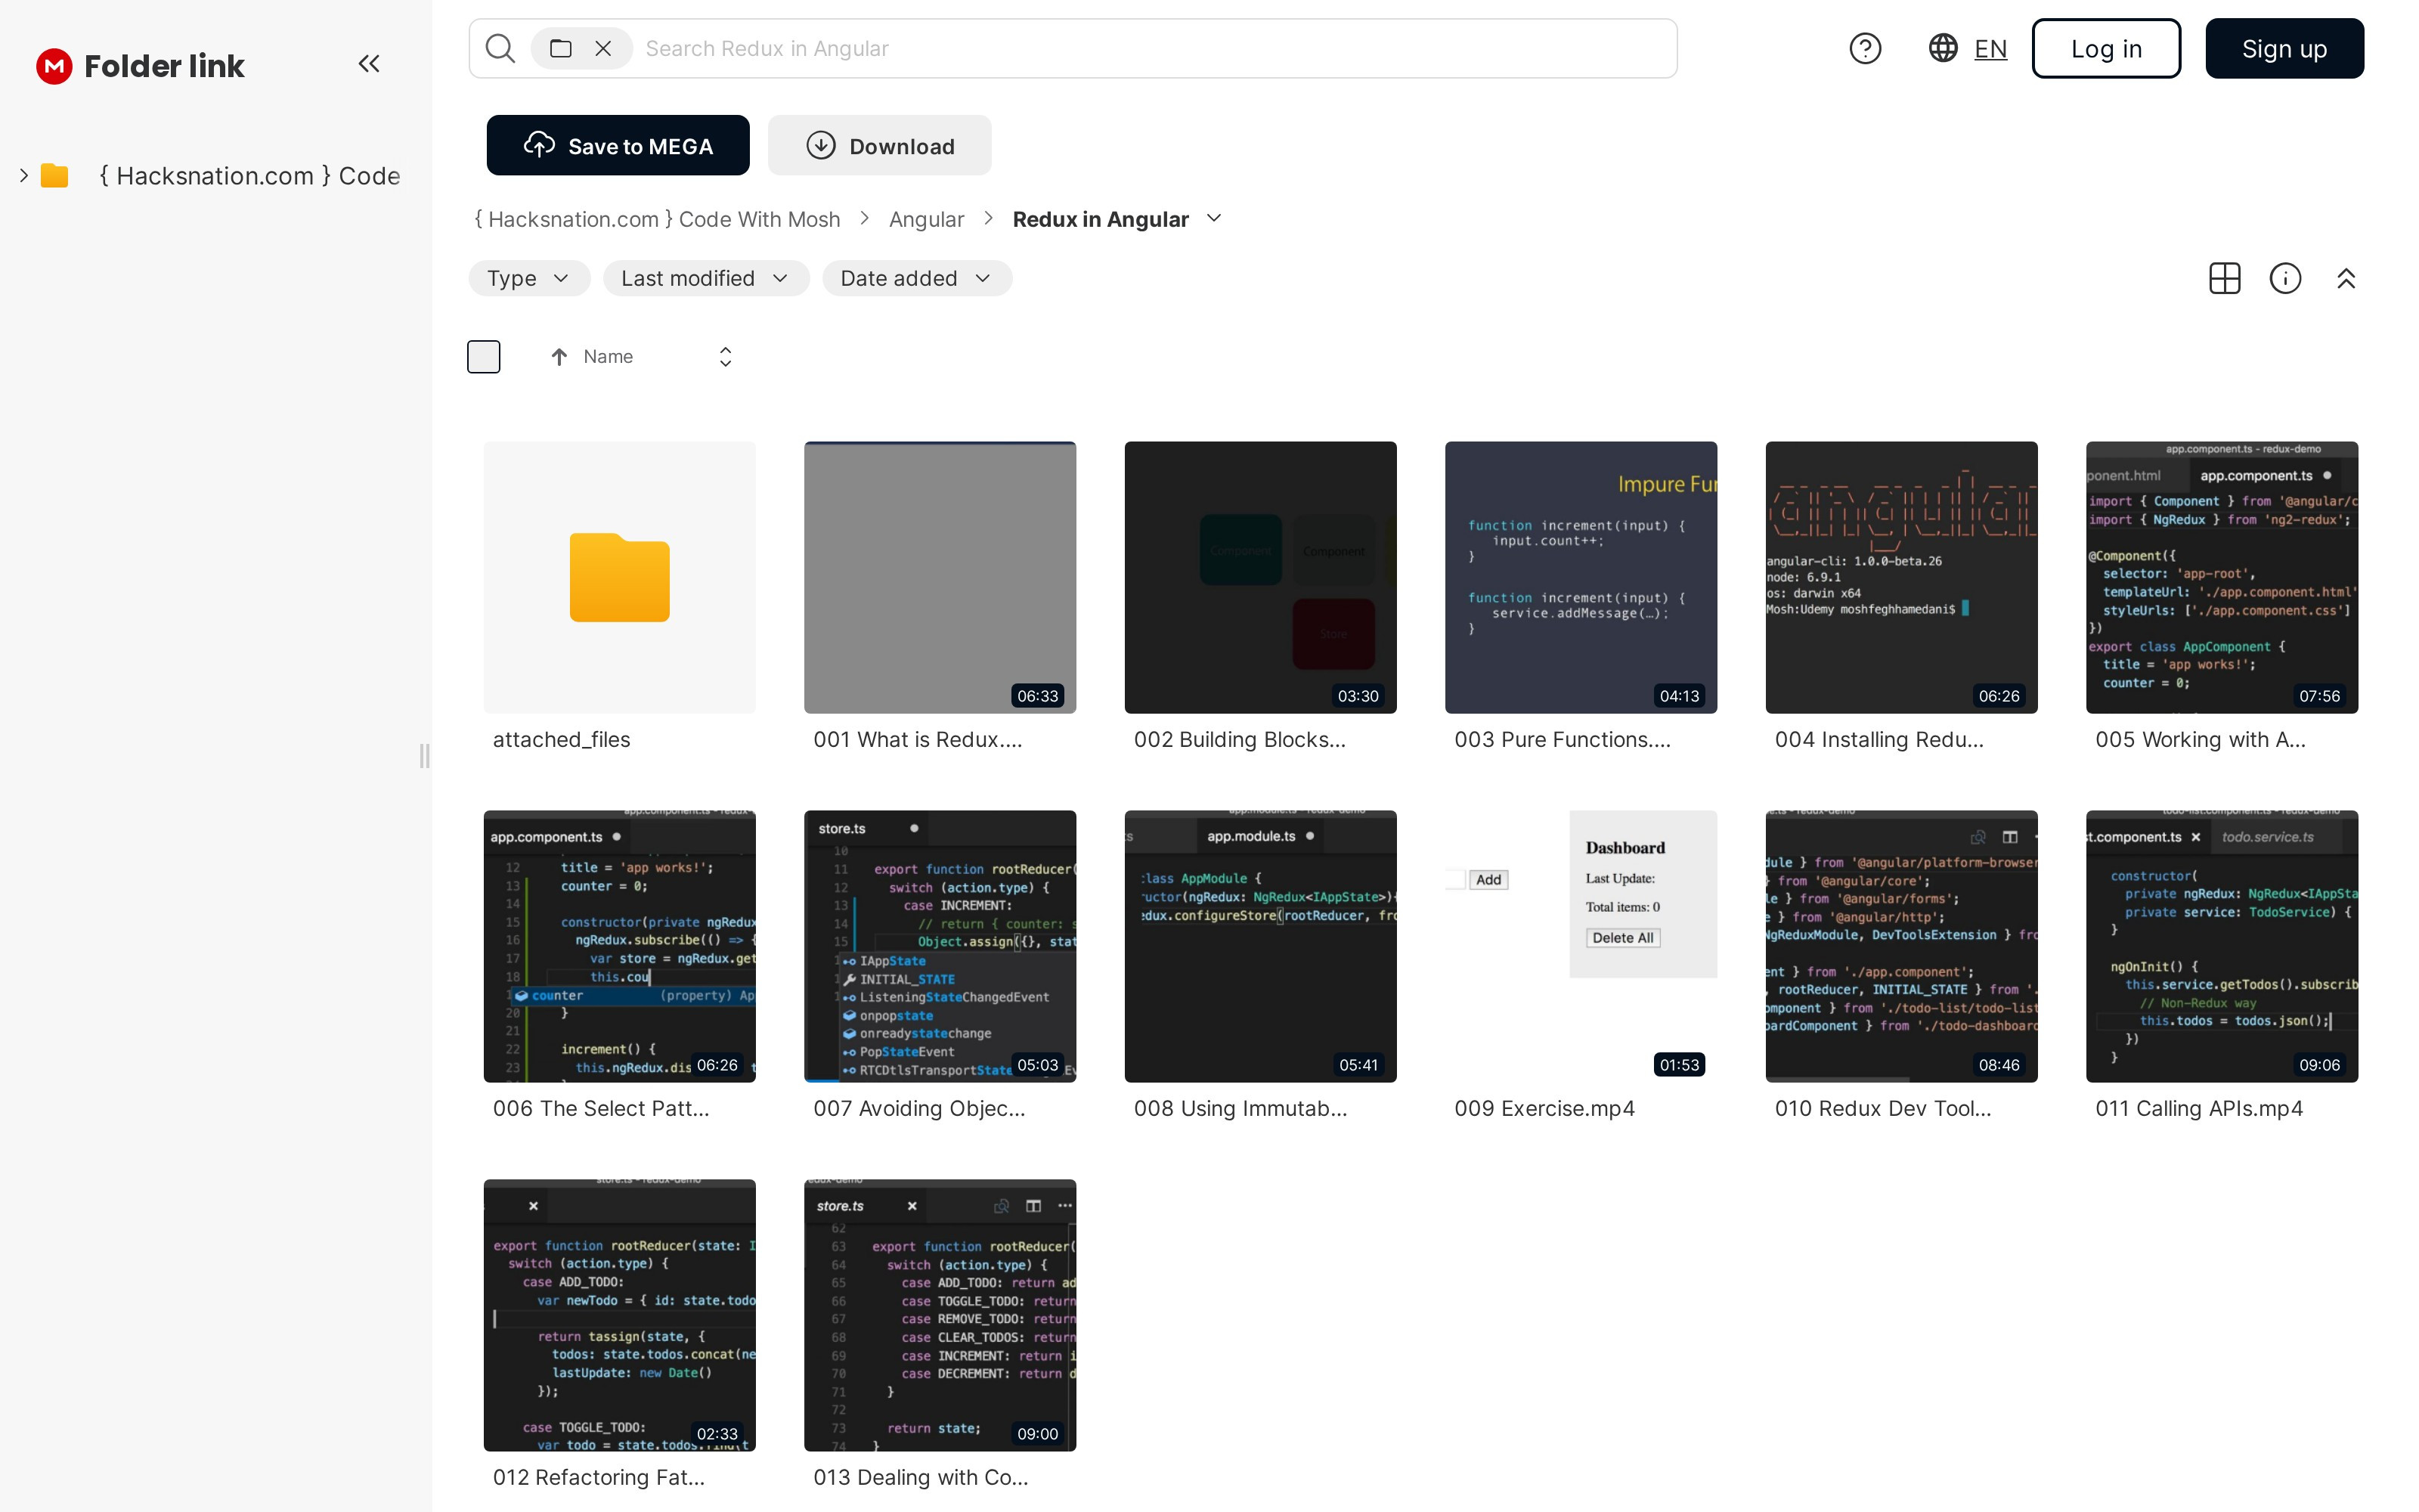Click the globe language icon
This screenshot has width=2419, height=1512.
(x=1942, y=48)
